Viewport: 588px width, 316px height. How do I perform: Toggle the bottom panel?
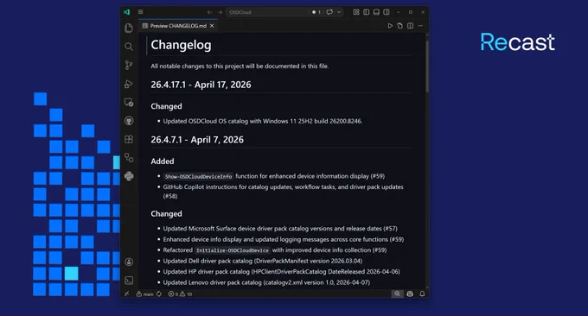376,12
